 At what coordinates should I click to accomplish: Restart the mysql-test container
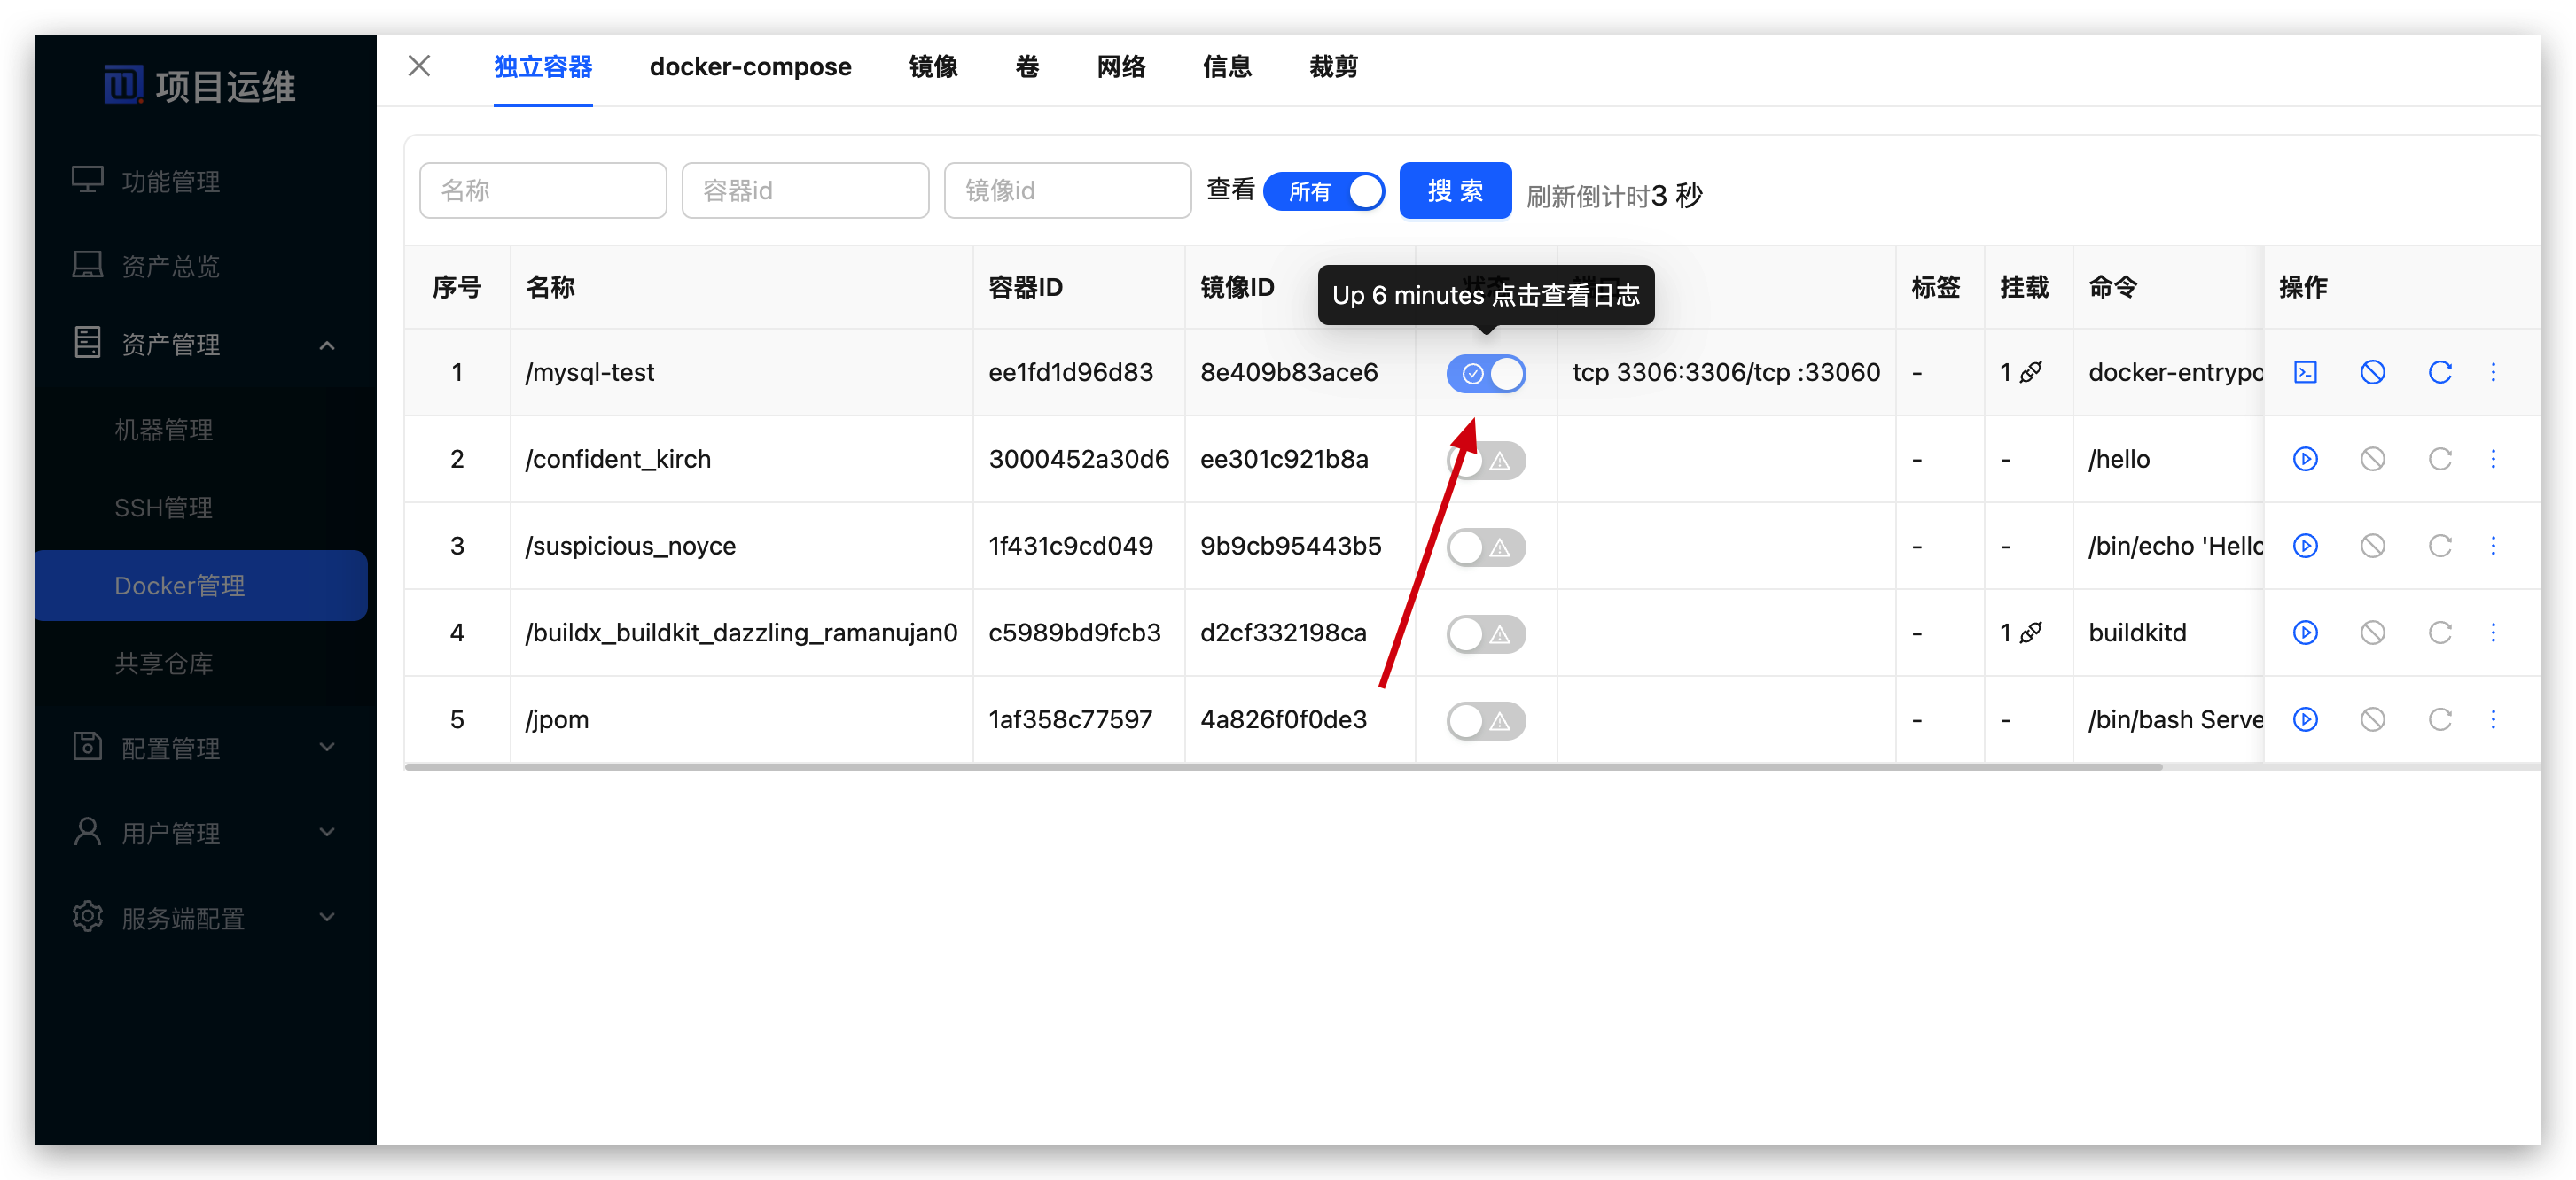[2440, 373]
